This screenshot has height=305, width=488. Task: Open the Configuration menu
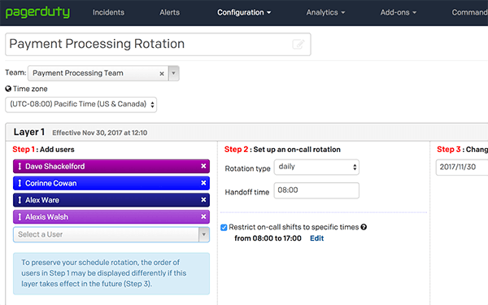click(x=244, y=12)
